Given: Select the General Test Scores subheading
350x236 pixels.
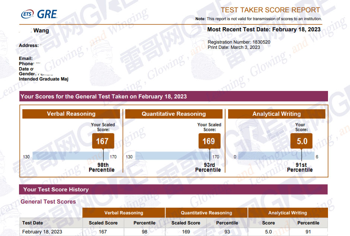Looking at the screenshot, I should 48,202.
